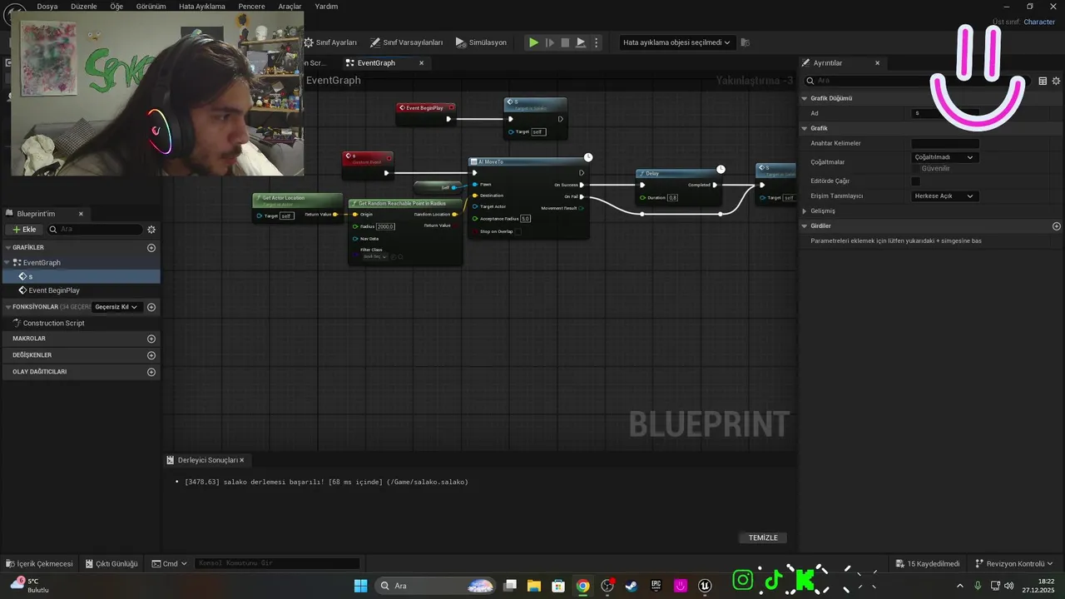The image size is (1065, 599).
Task: Open the Hata Ayıklama menu
Action: [202, 6]
